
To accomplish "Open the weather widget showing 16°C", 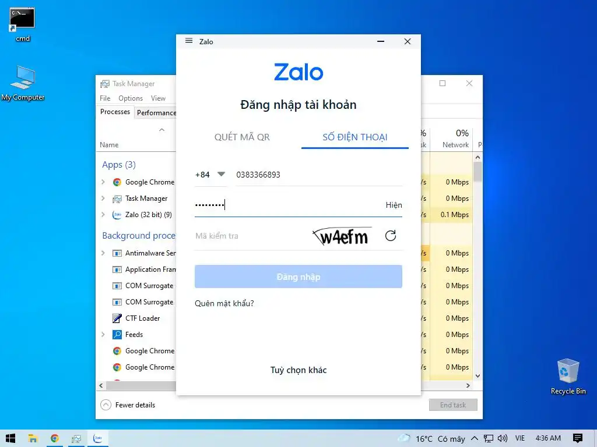I will coord(432,439).
